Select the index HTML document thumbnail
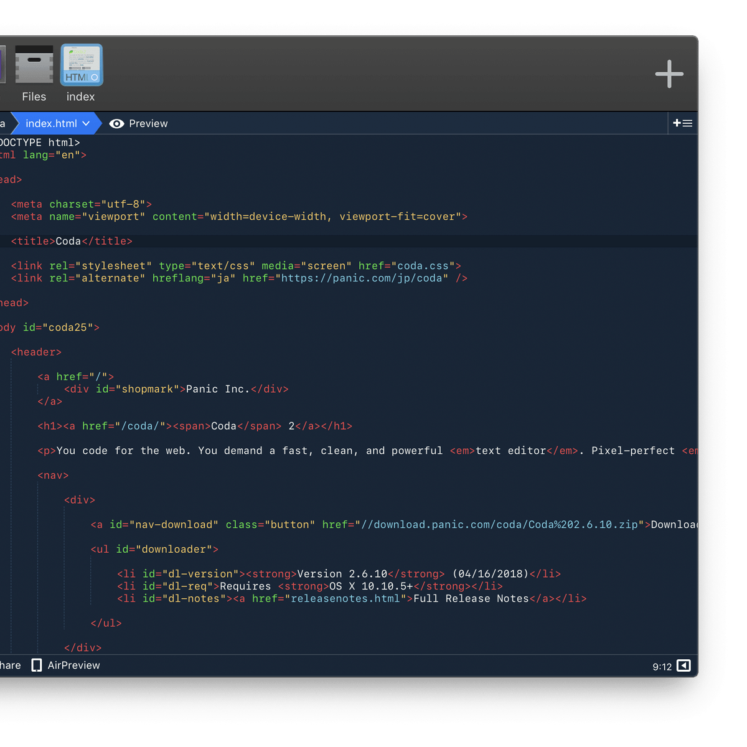Viewport: 747px width, 747px height. click(x=82, y=65)
